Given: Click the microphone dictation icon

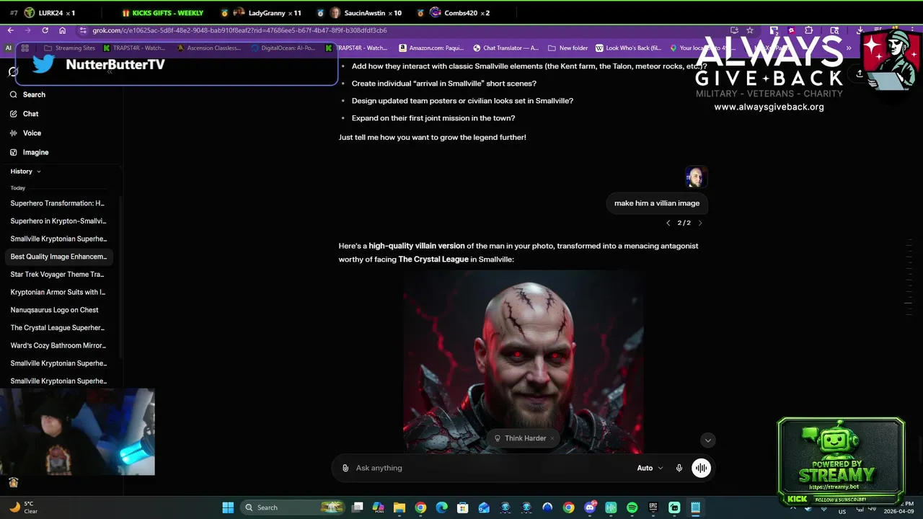Looking at the screenshot, I should tap(679, 468).
